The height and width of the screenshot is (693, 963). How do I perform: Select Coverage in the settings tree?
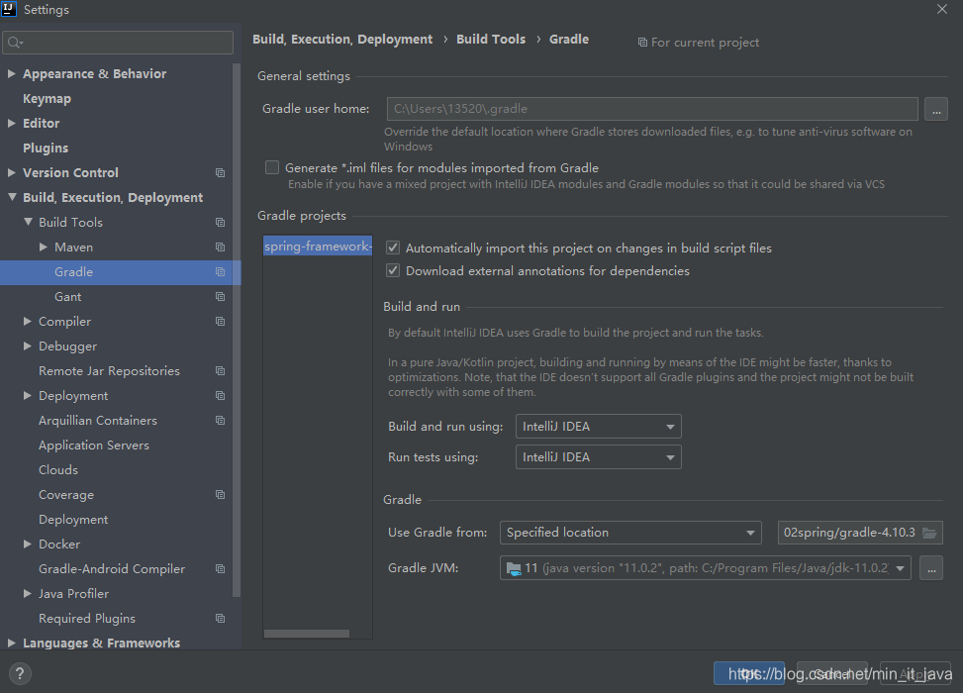[x=66, y=495]
